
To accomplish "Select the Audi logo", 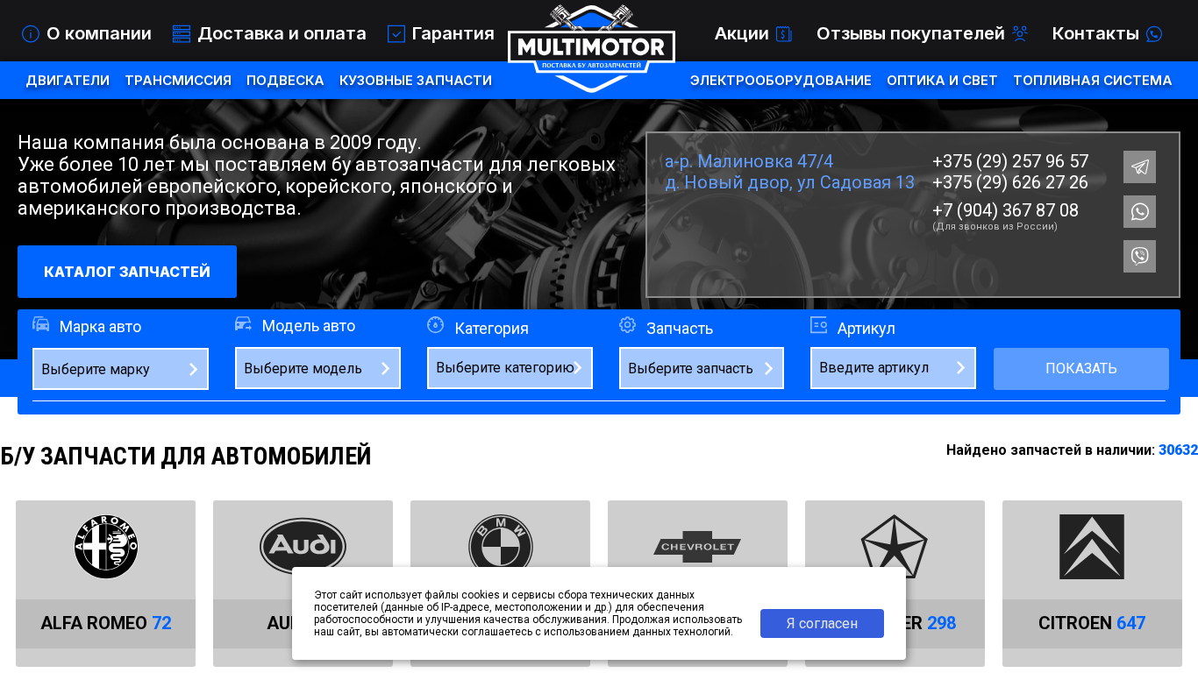I will [303, 547].
